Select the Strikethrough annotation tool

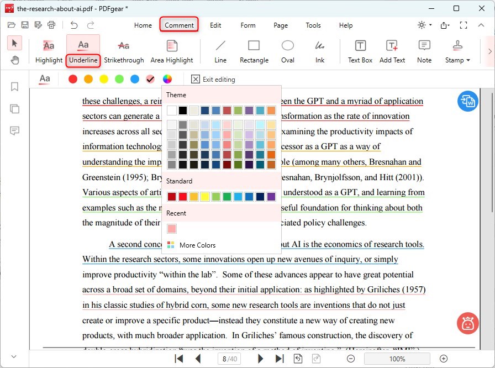pyautogui.click(x=124, y=51)
